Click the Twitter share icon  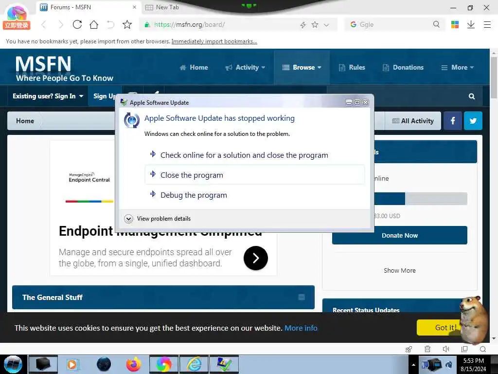pyautogui.click(x=473, y=121)
